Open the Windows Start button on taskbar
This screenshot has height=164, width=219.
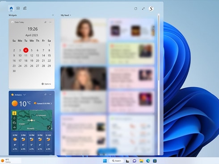tap(105, 161)
